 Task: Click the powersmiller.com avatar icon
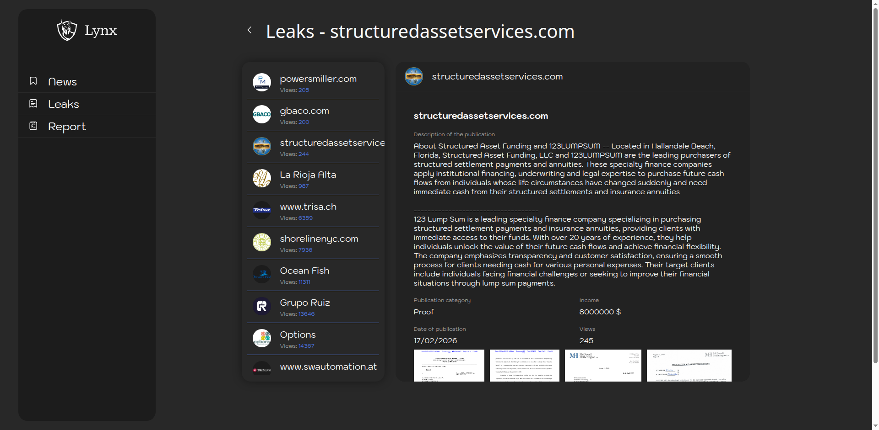[262, 82]
